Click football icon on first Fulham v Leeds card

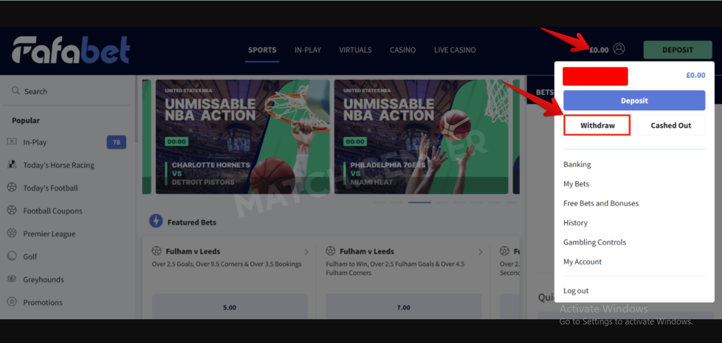point(157,251)
